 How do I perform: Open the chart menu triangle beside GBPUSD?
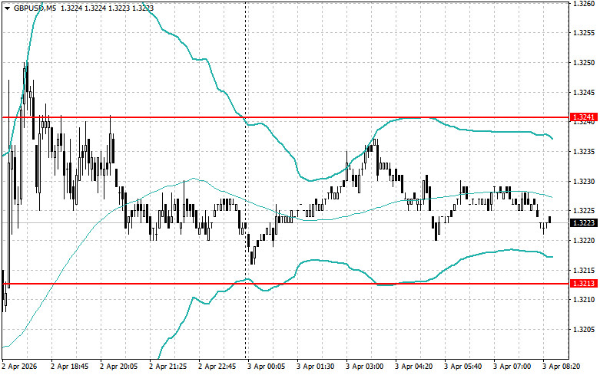(7, 8)
